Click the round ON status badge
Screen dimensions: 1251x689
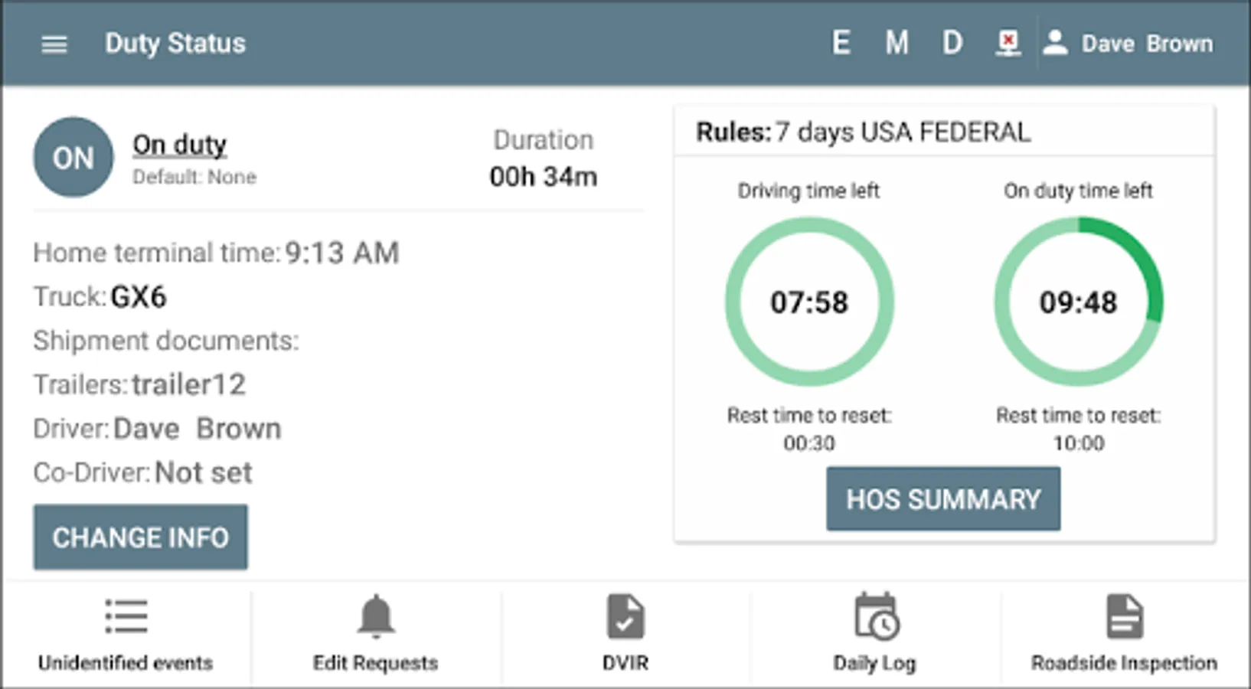(x=73, y=158)
